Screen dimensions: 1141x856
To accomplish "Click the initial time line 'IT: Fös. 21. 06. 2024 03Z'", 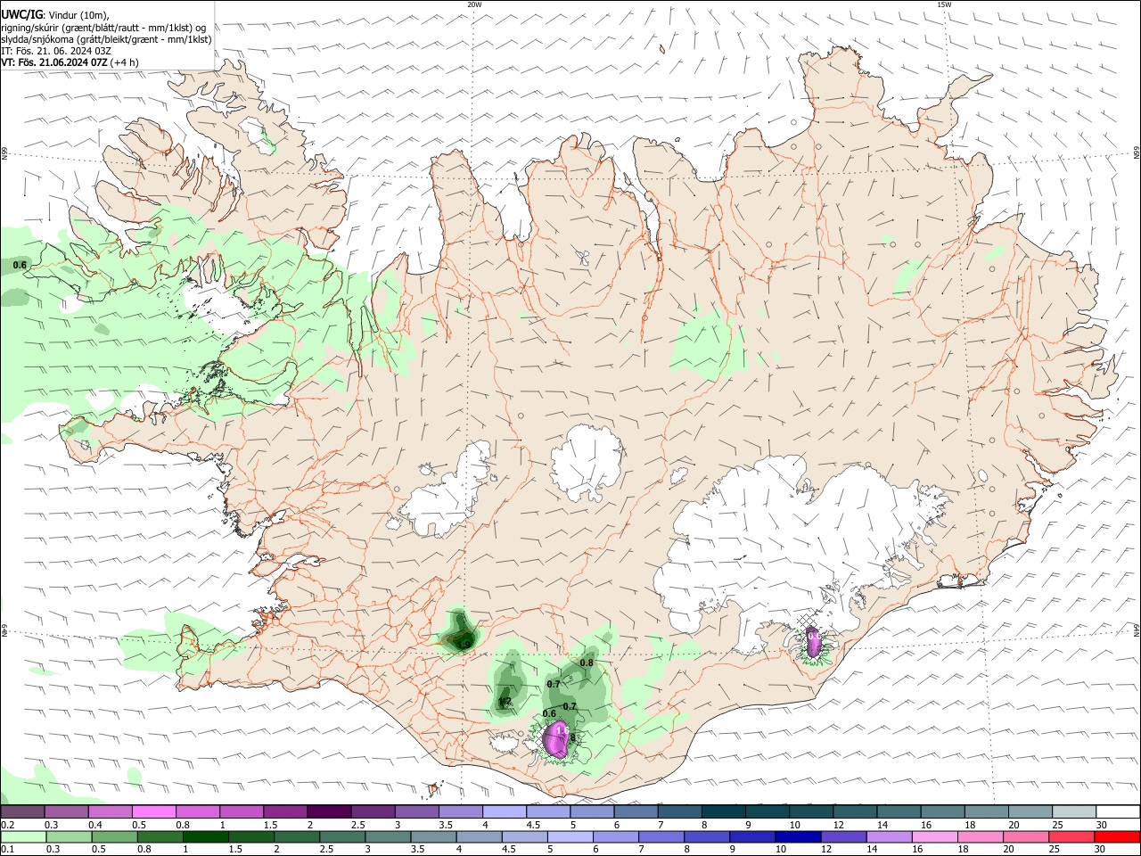I will [56, 50].
